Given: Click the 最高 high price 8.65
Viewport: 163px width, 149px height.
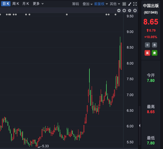Looking at the screenshot, I should 151,112.
